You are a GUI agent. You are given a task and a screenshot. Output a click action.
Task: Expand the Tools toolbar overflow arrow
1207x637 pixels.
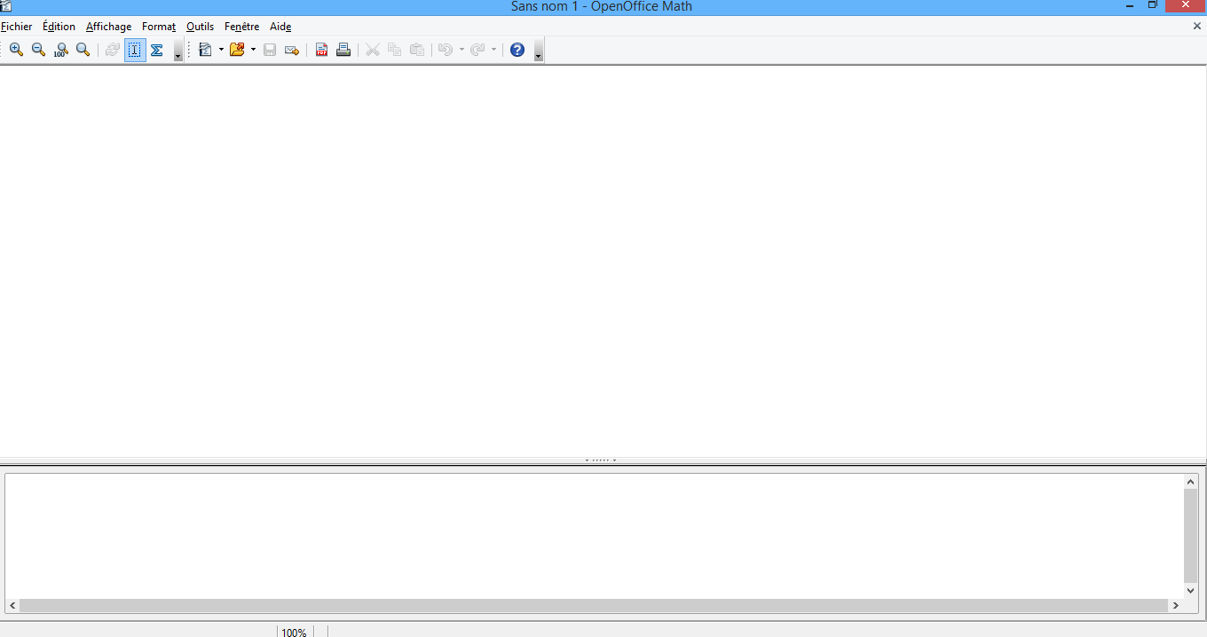(177, 51)
